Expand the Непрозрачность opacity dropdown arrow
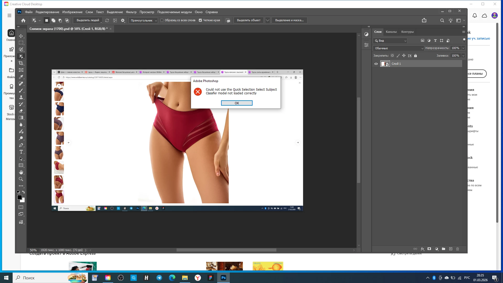The height and width of the screenshot is (283, 503). [x=463, y=48]
